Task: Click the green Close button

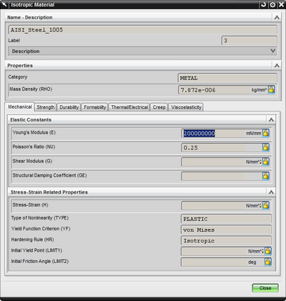Action: (265, 288)
